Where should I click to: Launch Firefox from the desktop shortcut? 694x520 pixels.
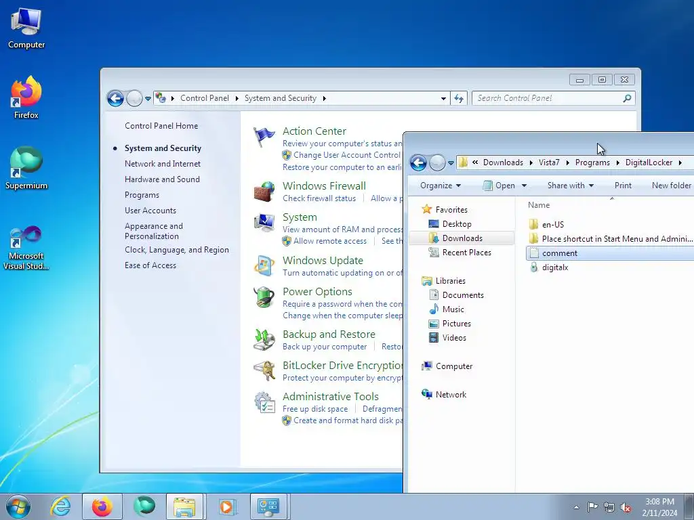(26, 97)
